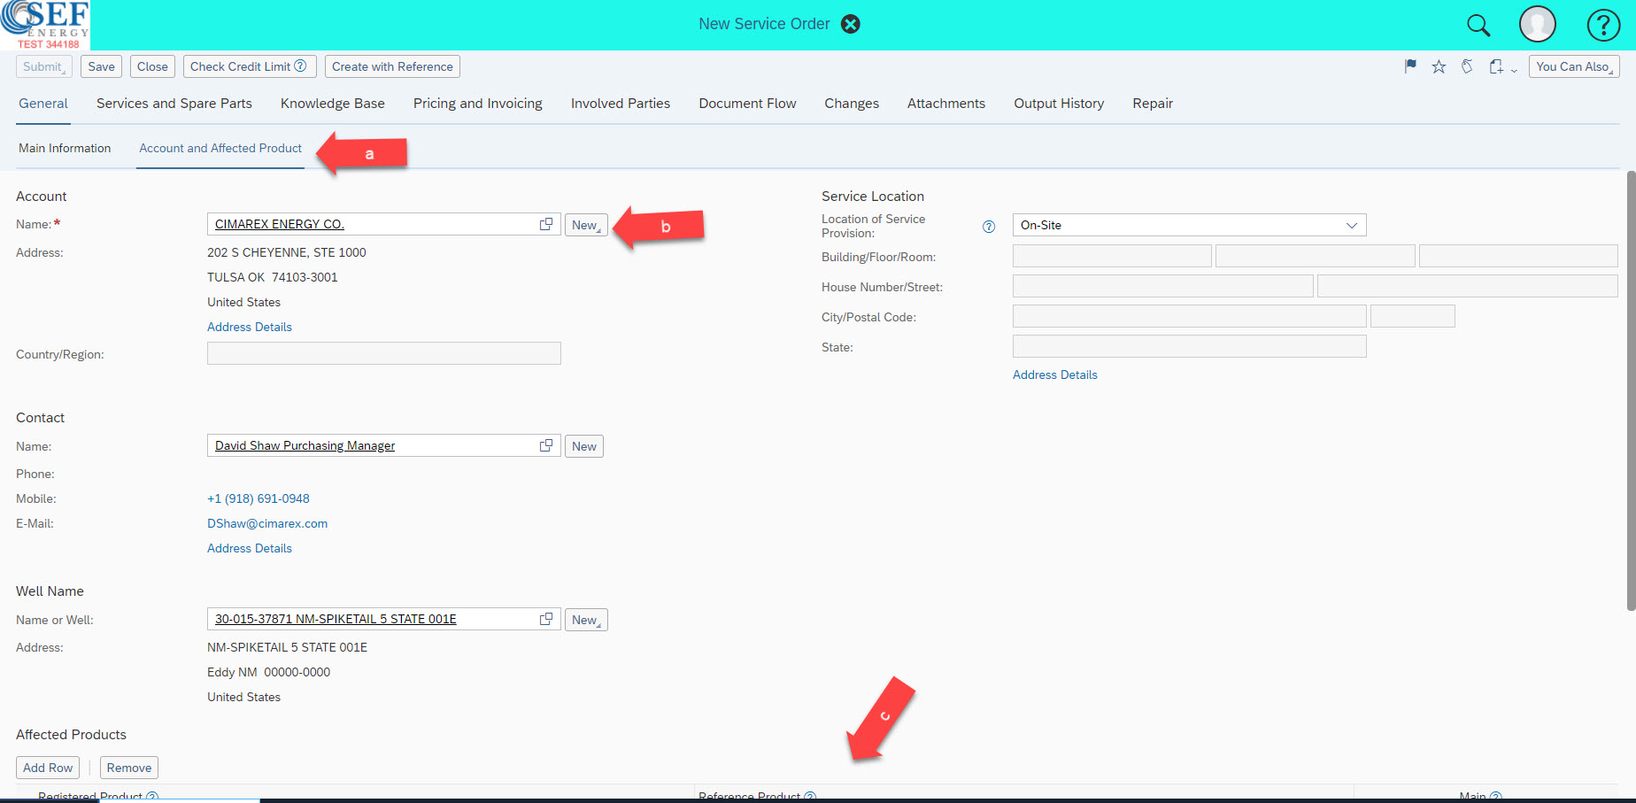
Task: Click help icon for Location of Service Provision
Action: (x=989, y=227)
